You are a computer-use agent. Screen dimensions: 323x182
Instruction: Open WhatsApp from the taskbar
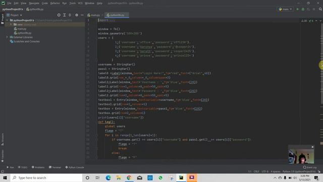tap(160, 177)
